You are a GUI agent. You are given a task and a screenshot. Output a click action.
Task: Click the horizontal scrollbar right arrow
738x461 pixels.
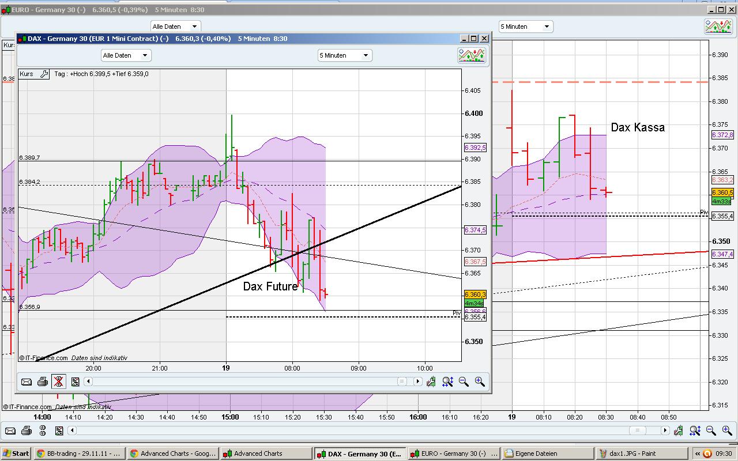tap(417, 381)
